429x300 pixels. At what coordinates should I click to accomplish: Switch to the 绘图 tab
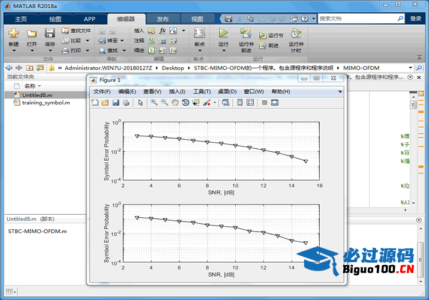[x=55, y=19]
